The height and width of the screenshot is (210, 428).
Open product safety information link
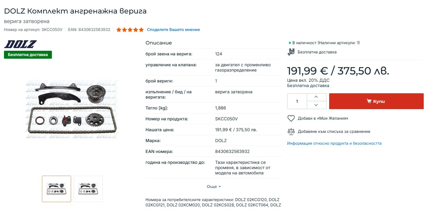coord(334,143)
